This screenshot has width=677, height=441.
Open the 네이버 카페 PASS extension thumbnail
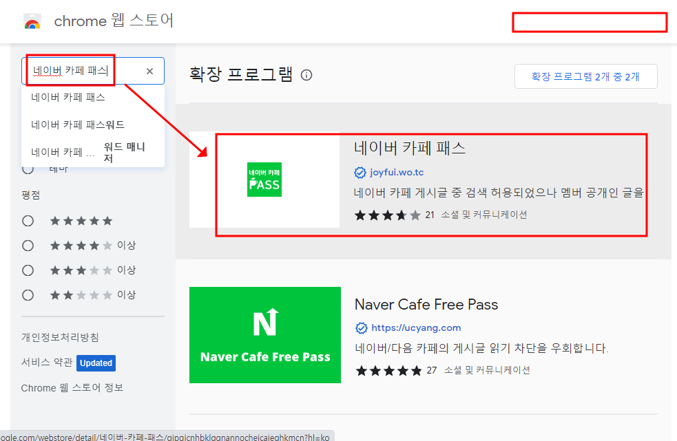[x=264, y=180]
